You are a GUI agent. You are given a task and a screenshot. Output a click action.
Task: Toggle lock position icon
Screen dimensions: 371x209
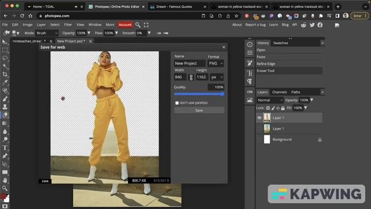pyautogui.click(x=278, y=108)
